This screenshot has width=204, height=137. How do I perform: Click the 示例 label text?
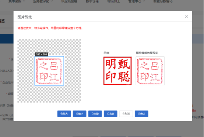coord(106,53)
